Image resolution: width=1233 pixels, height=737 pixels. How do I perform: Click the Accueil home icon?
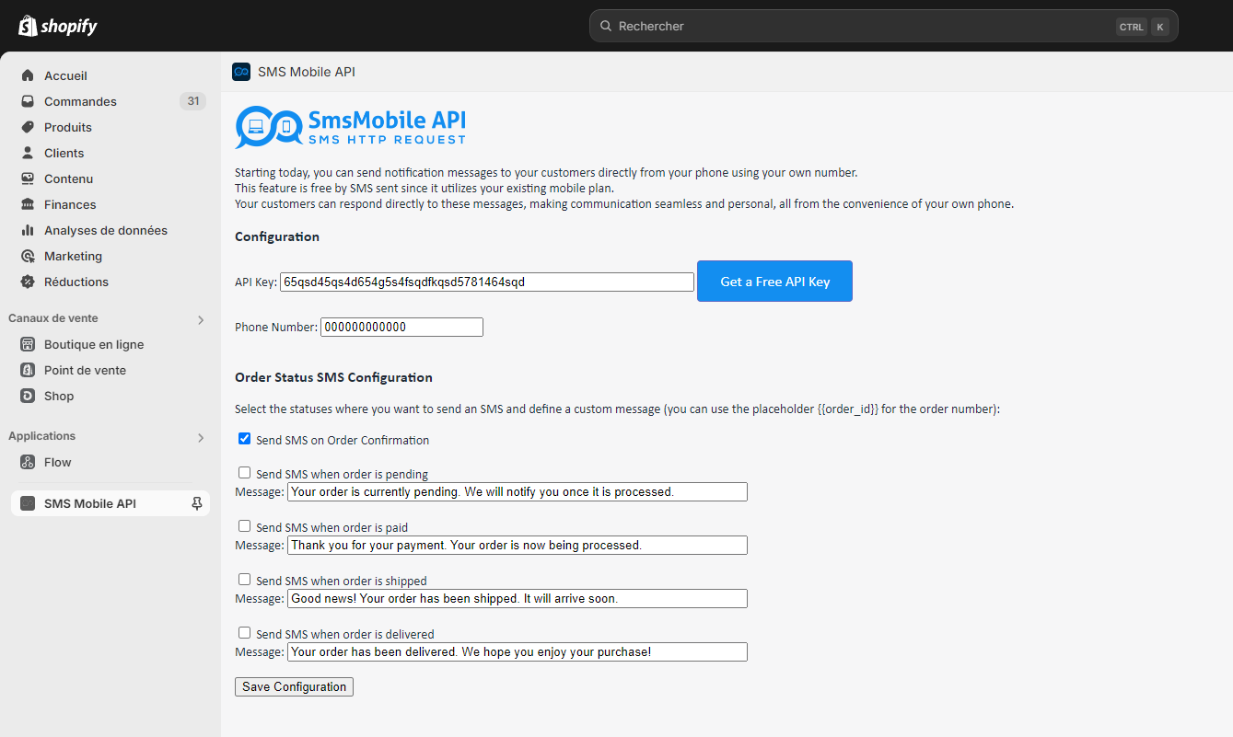click(28, 75)
